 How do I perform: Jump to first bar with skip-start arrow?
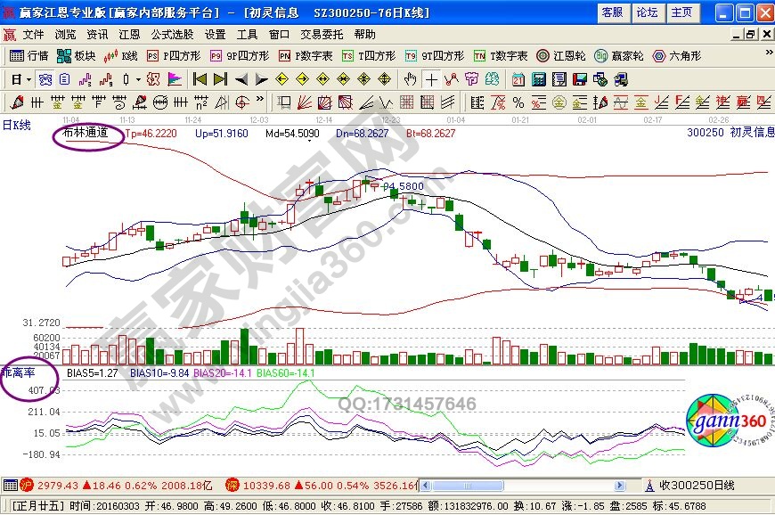[x=200, y=78]
